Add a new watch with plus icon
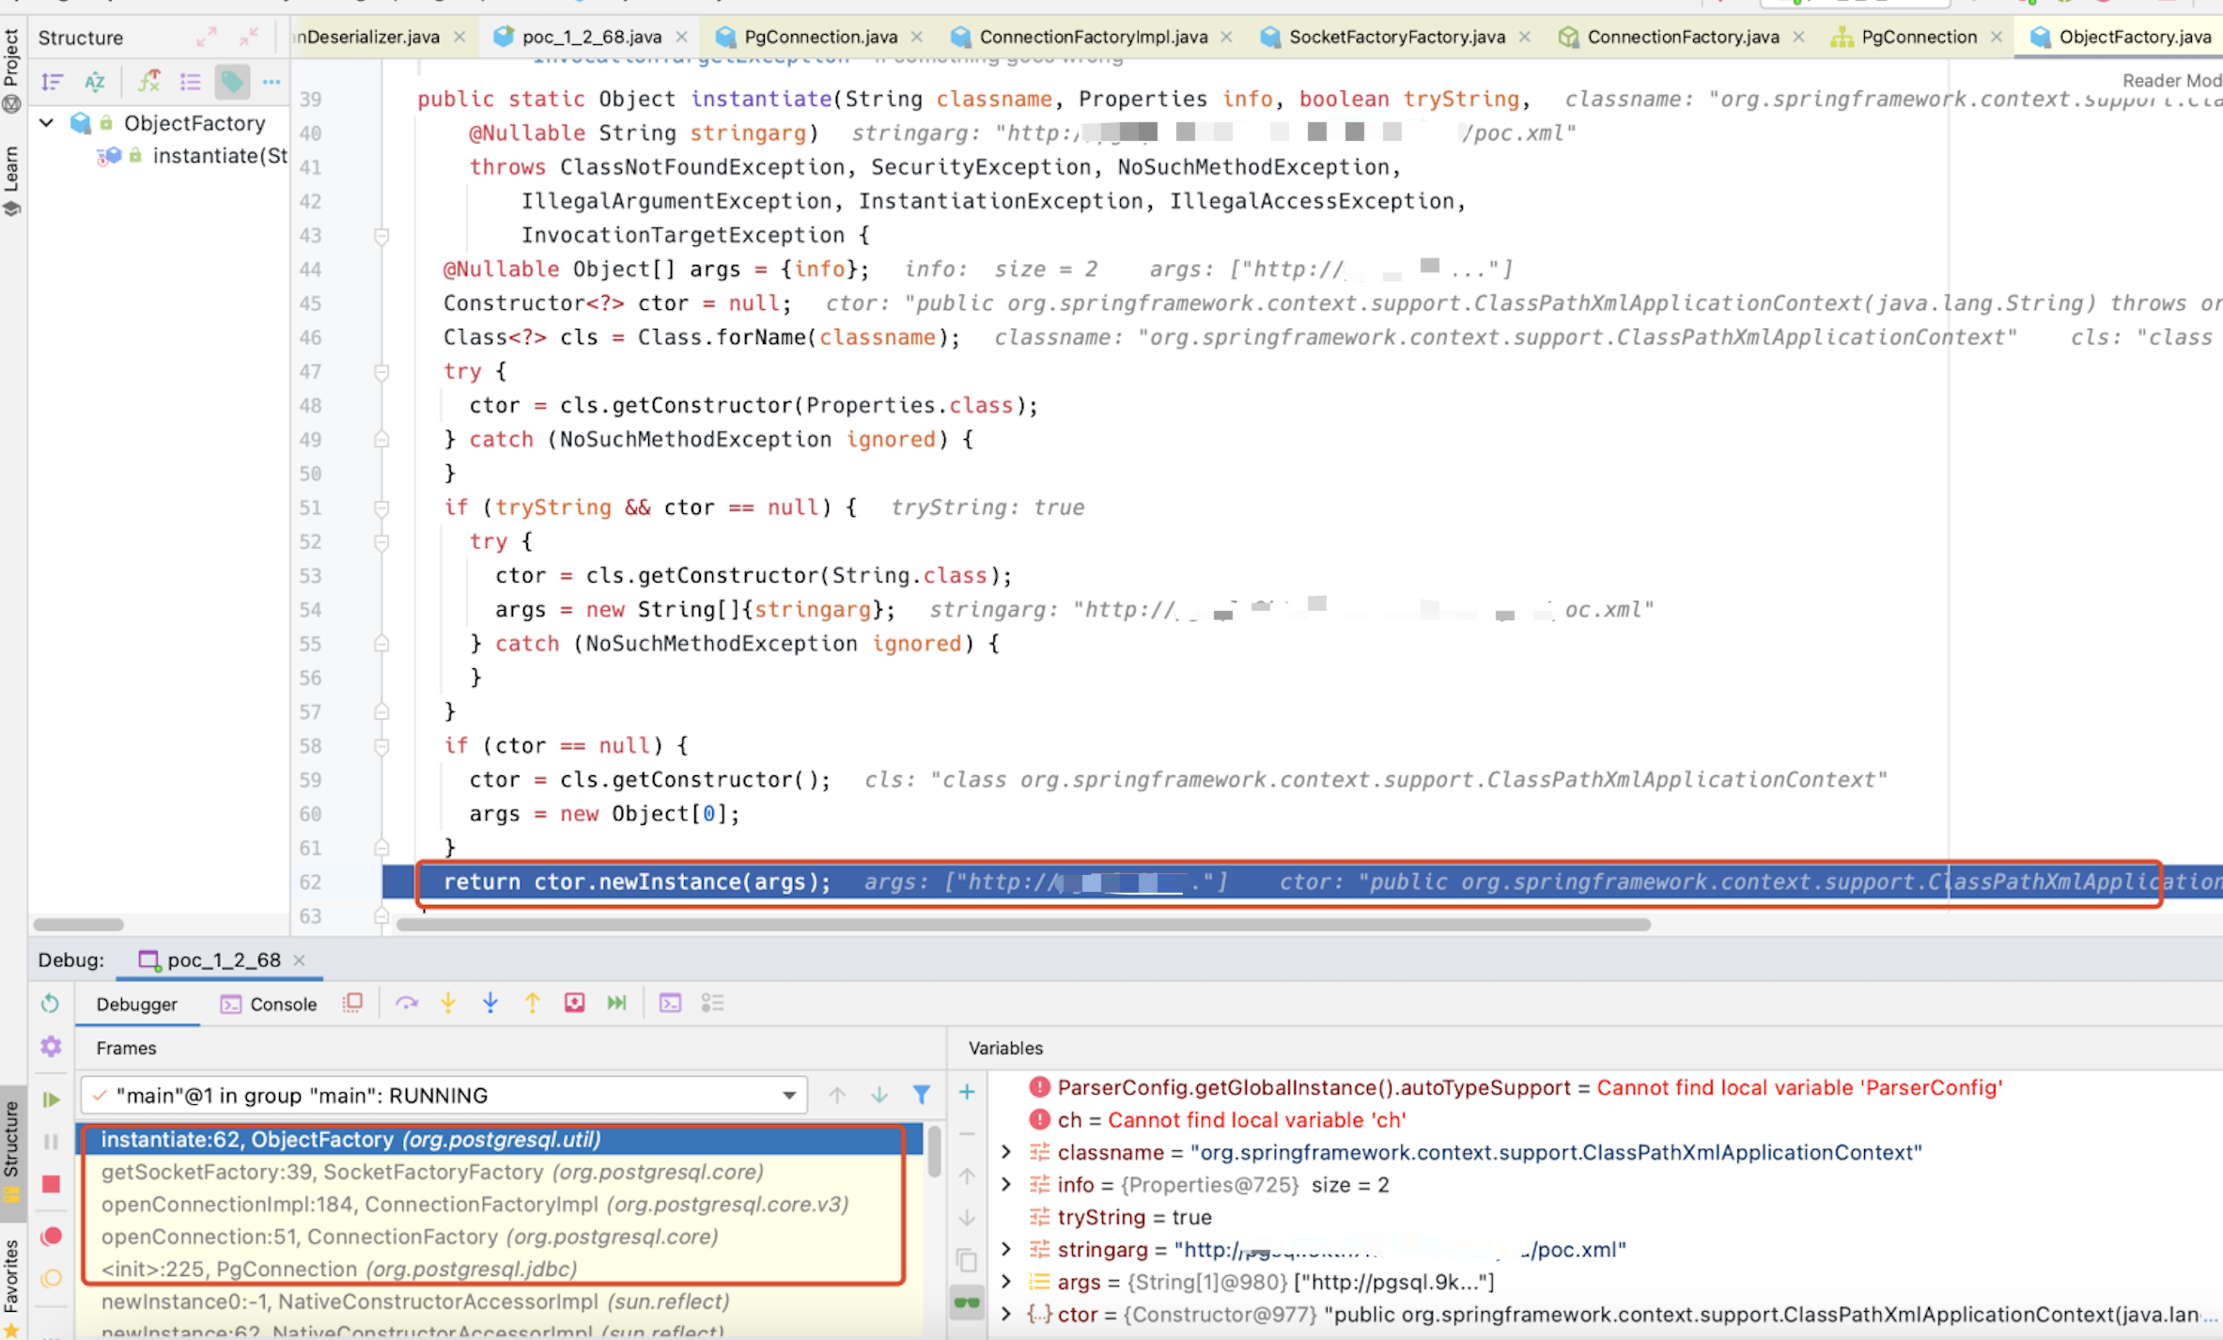Screen dimensions: 2223x1340 point(967,1092)
